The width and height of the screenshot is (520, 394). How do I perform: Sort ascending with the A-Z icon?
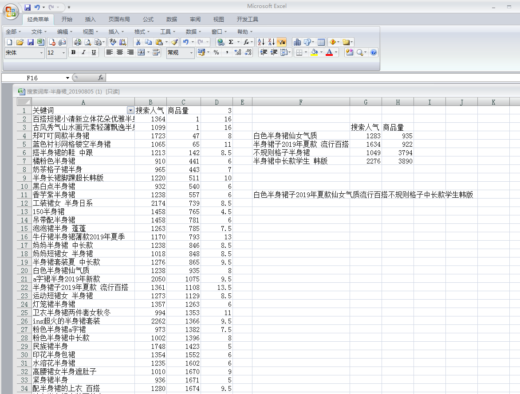pos(261,42)
